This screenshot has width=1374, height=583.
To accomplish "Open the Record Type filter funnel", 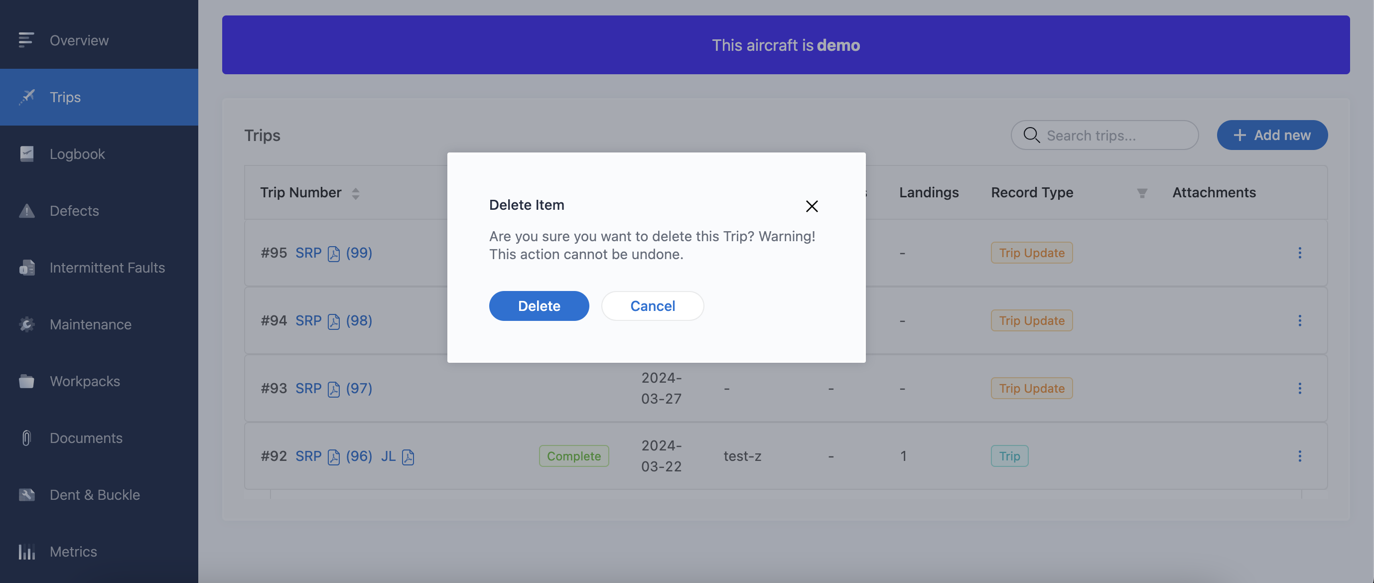I will 1142,193.
